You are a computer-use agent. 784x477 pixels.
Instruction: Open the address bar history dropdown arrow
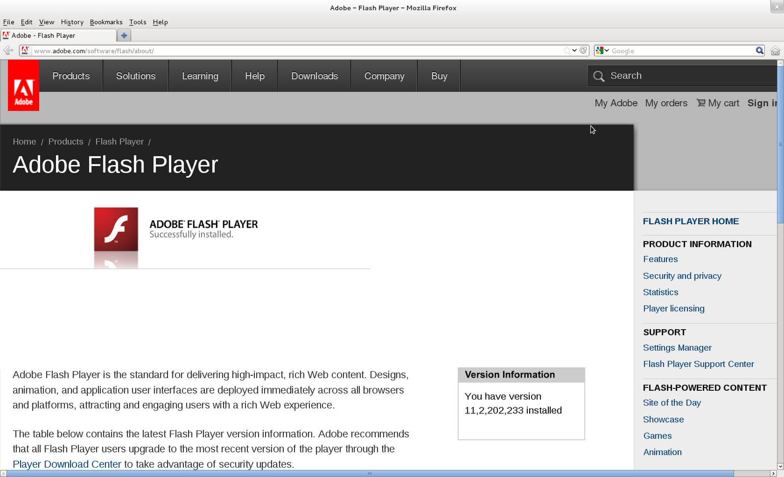tap(575, 50)
